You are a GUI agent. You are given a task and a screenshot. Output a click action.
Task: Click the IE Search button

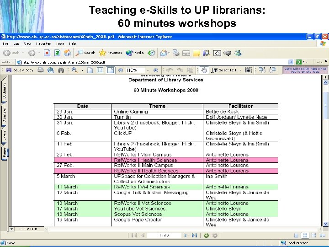point(85,53)
